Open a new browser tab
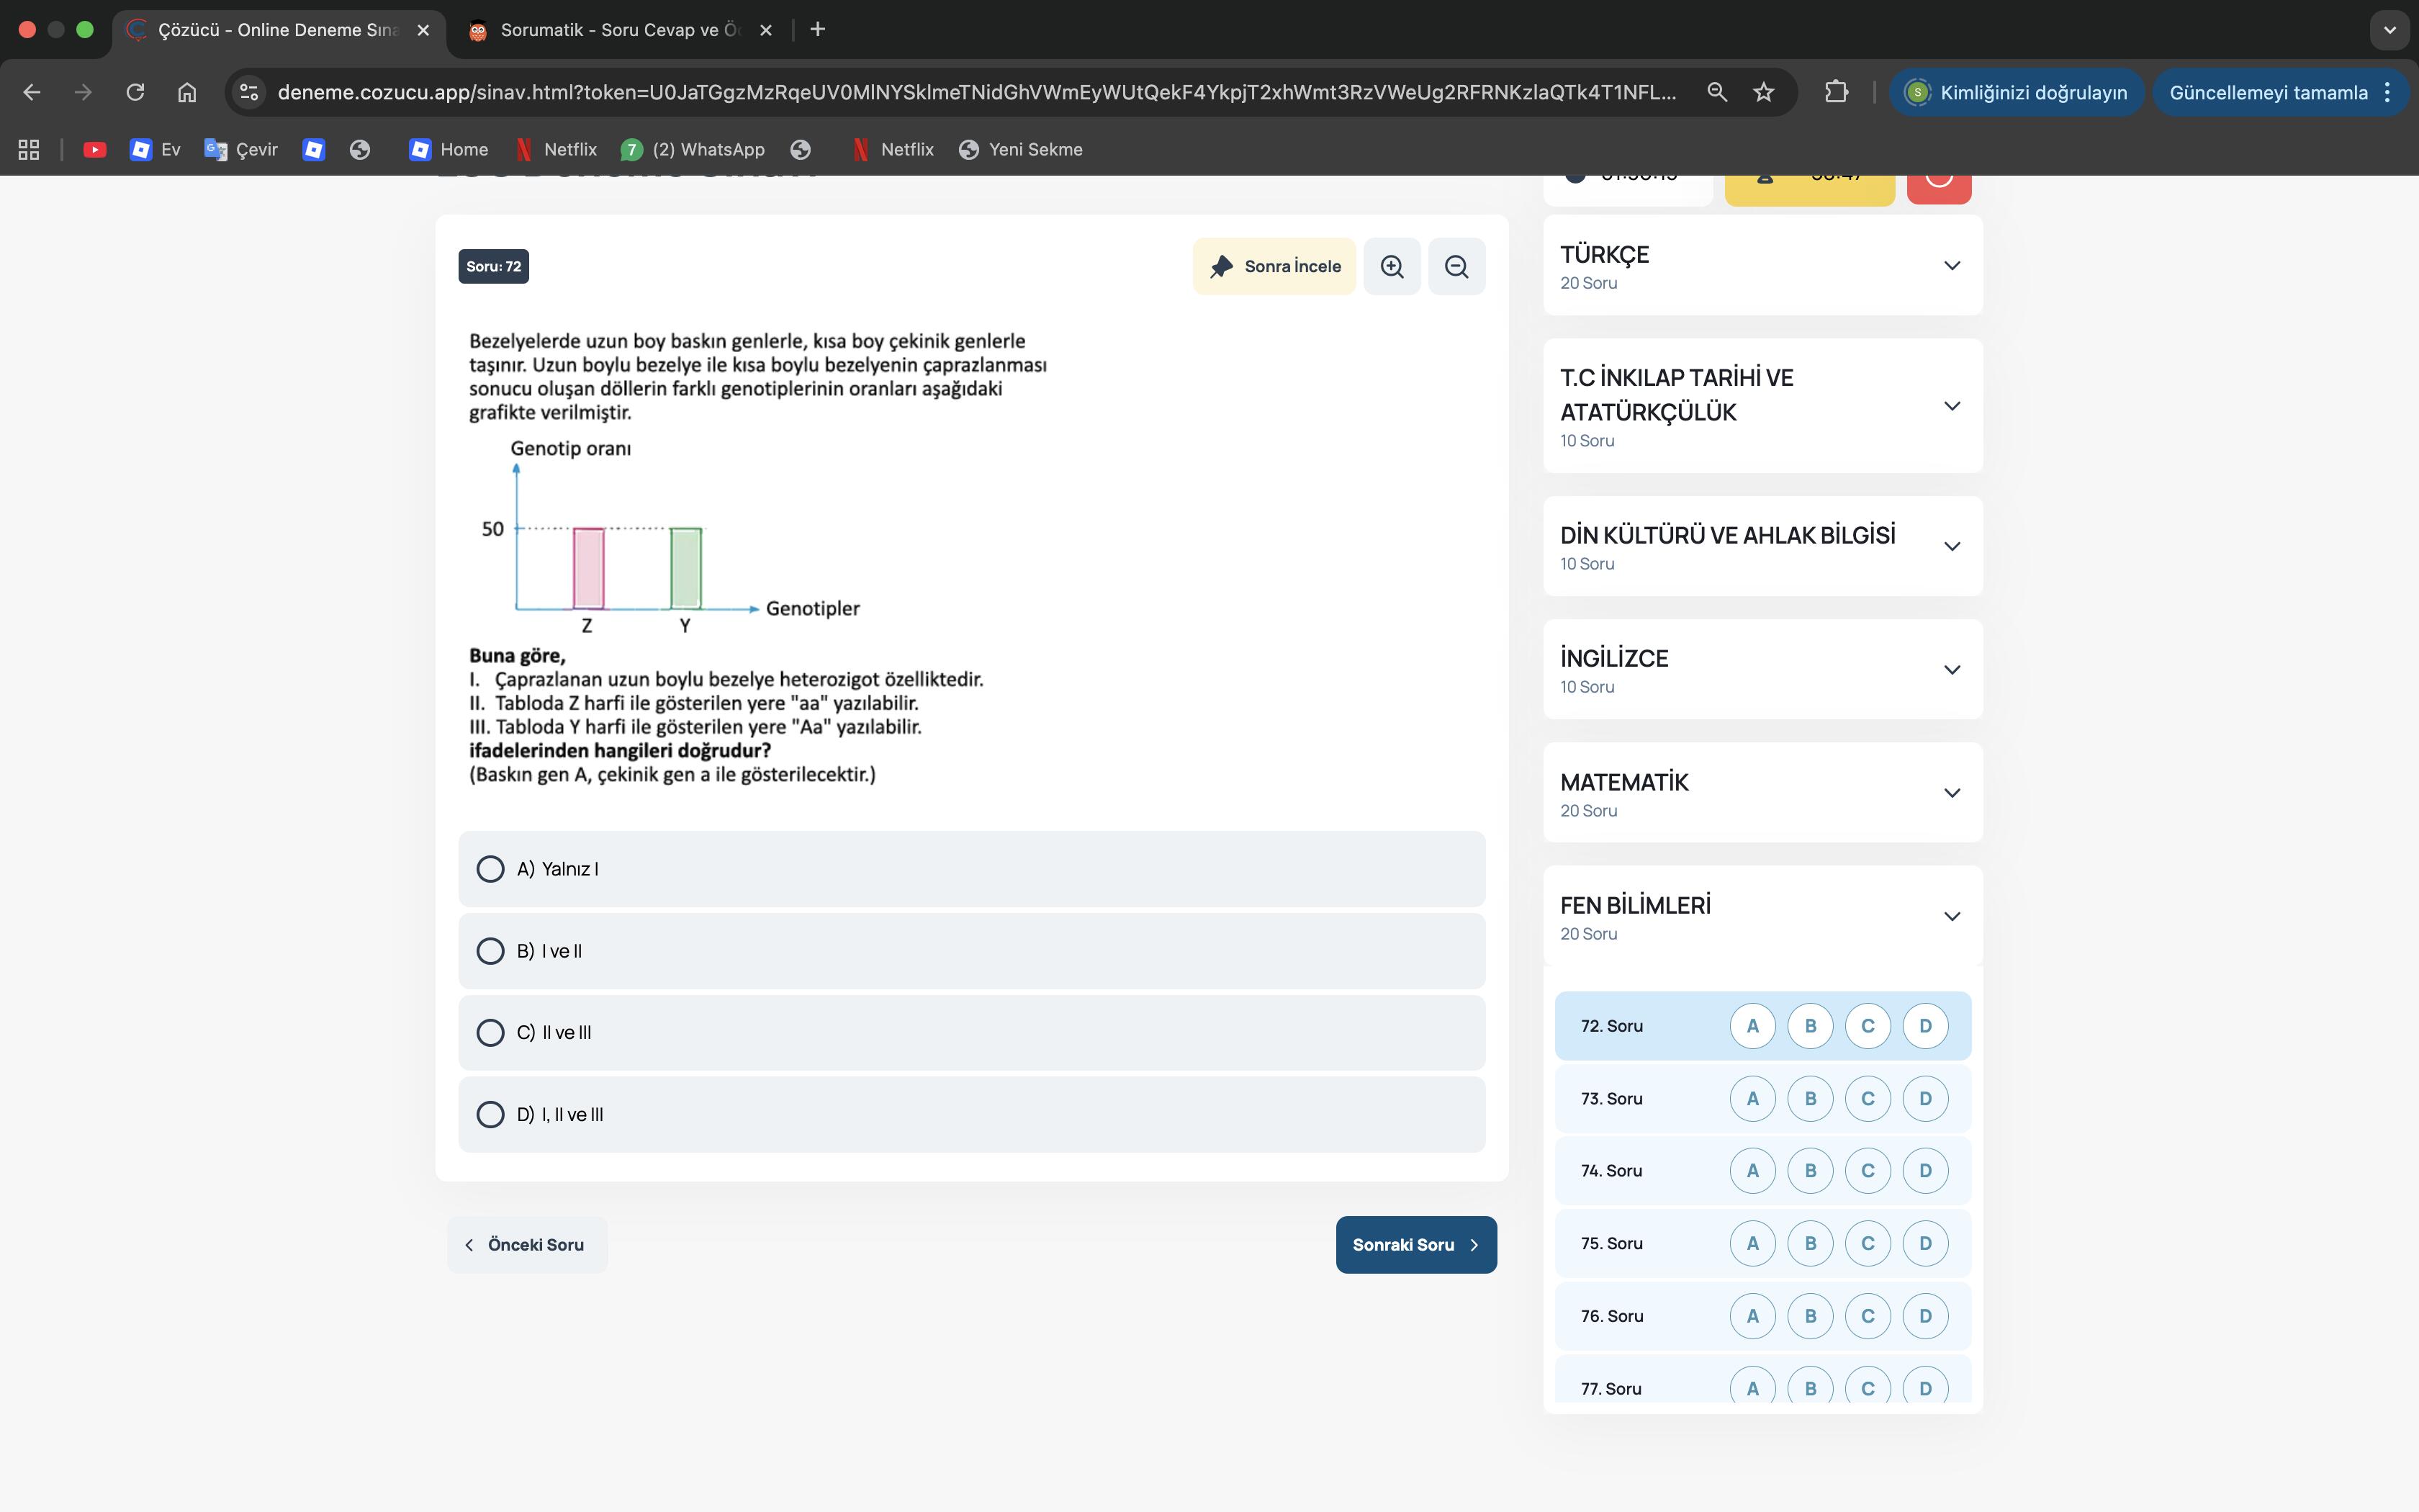Viewport: 2419px width, 1512px height. coord(818,30)
